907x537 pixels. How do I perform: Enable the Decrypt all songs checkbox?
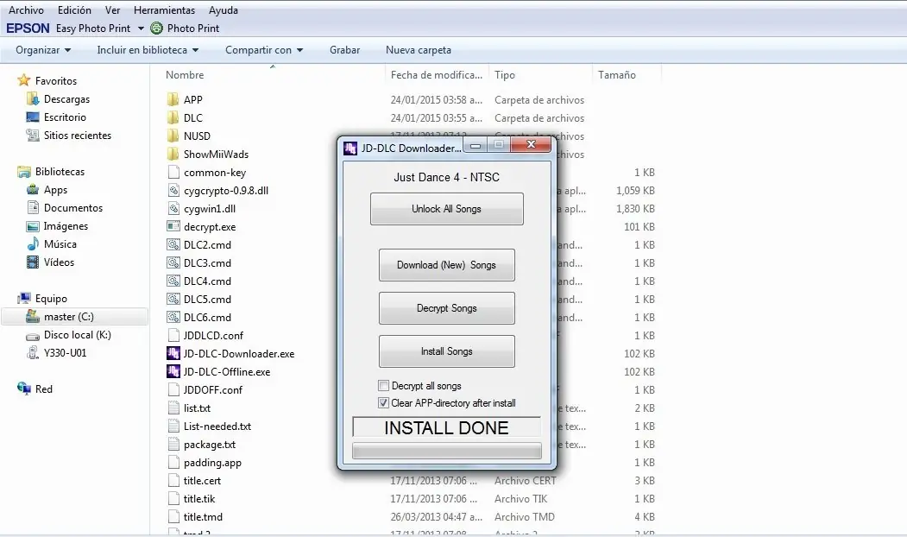[383, 385]
